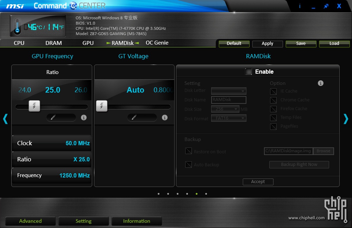Click the Ratio X 25.0 row

pos(52,159)
